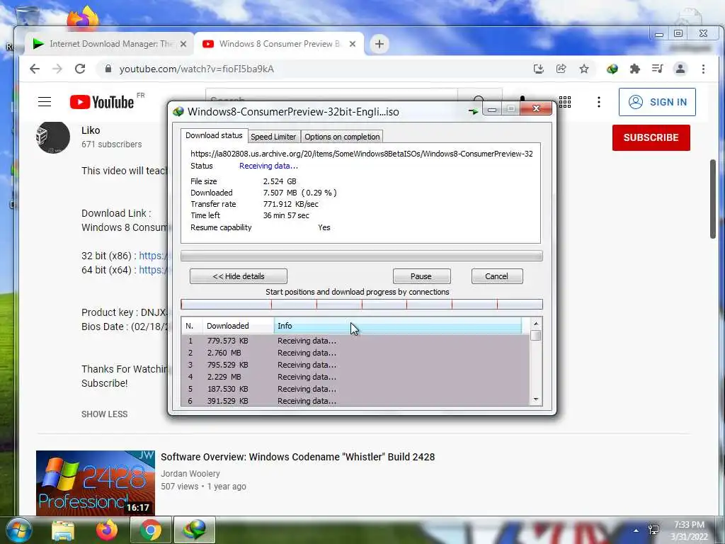The image size is (725, 544).
Task: Click the Liko channel name
Action: coord(91,130)
